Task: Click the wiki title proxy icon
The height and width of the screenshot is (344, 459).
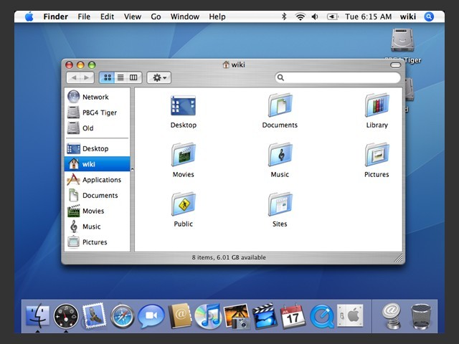Action: click(226, 64)
